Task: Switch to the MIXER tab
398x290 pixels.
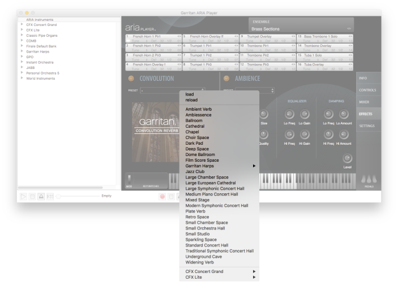Action: 369,102
